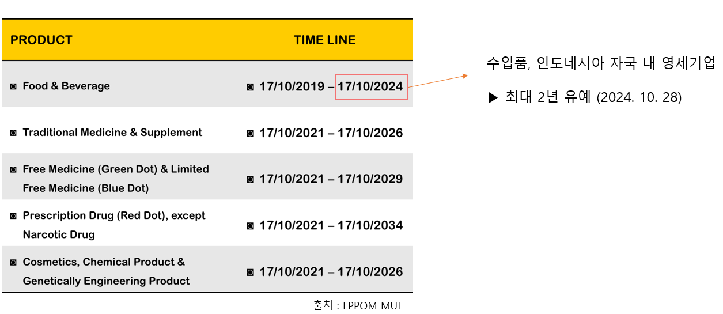Click the PRODUCT column header
Image resolution: width=723 pixels, height=314 pixels.
pyautogui.click(x=41, y=40)
